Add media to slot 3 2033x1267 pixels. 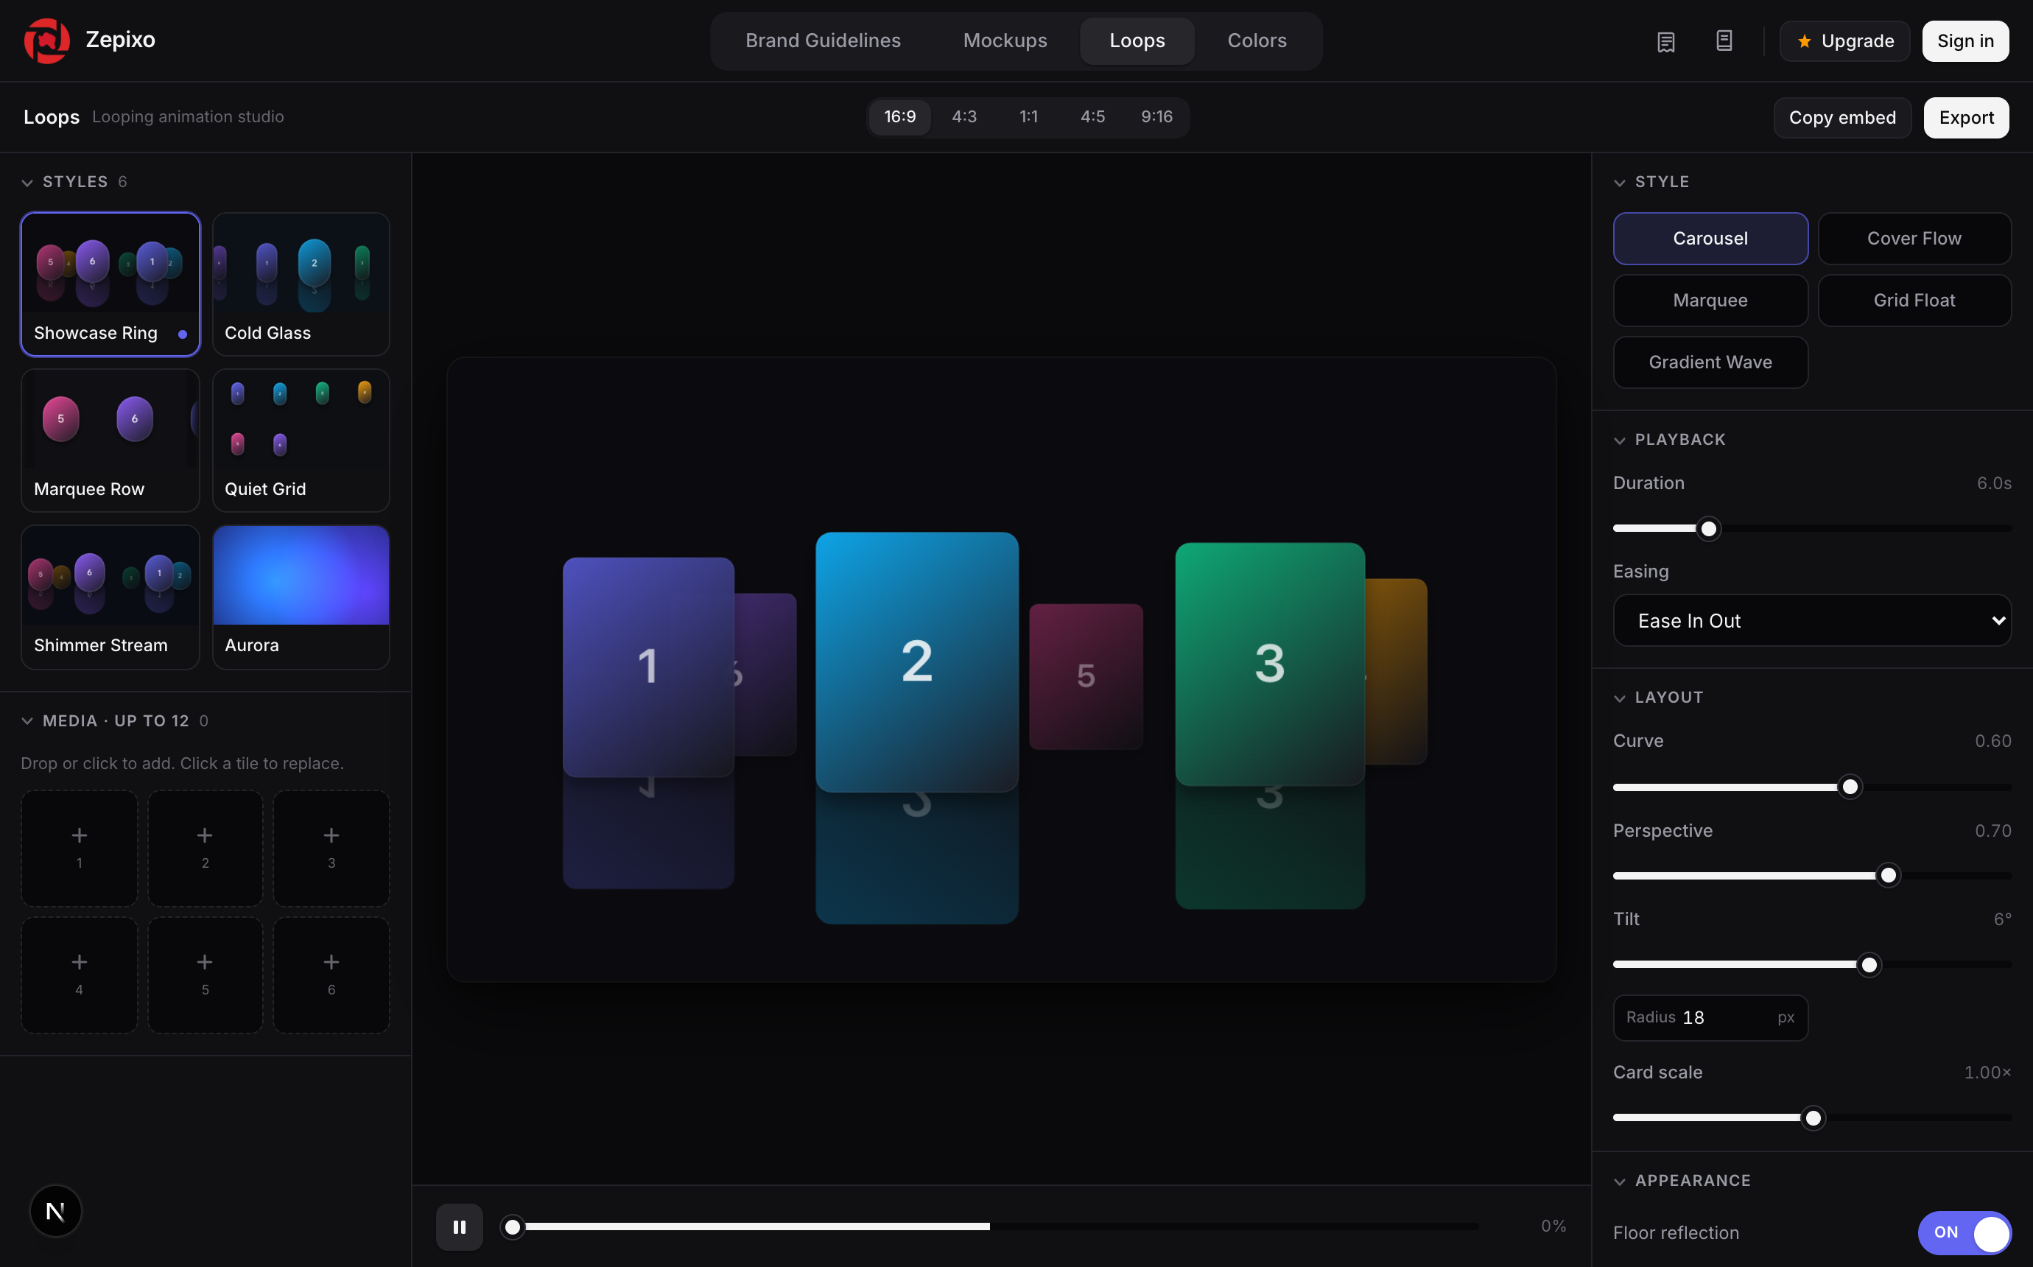pos(331,848)
